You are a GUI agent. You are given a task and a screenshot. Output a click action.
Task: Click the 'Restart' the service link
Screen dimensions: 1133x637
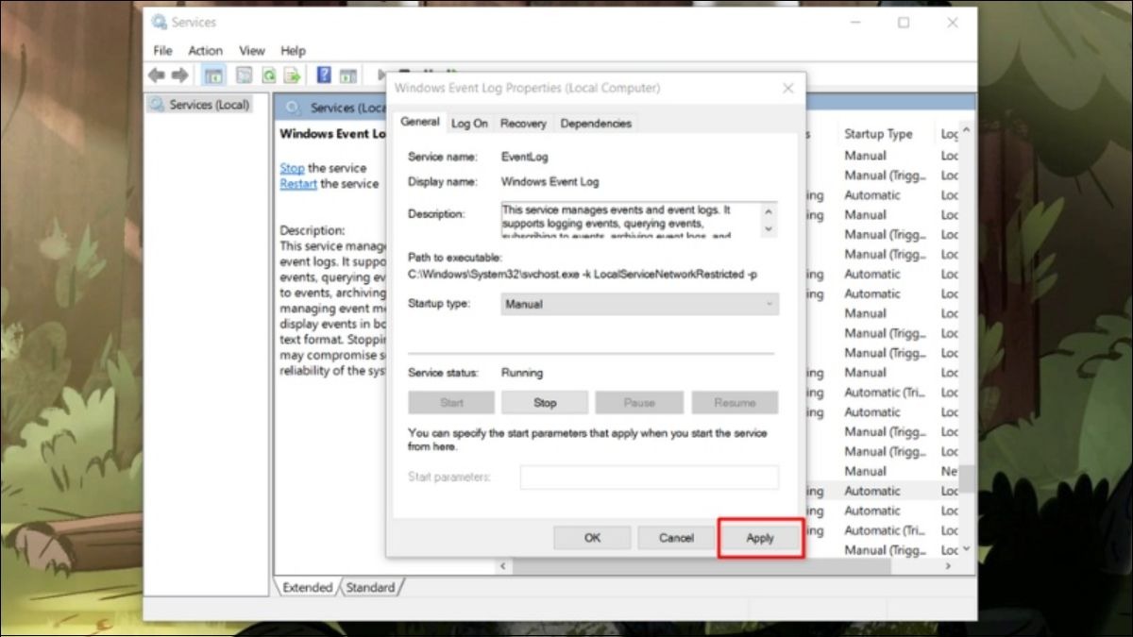point(298,184)
